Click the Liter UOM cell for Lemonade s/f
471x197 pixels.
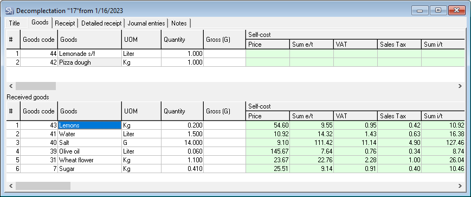[x=141, y=54]
